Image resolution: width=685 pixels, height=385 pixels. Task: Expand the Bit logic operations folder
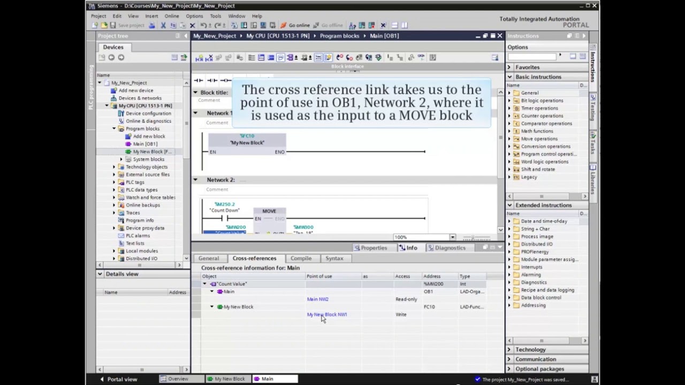click(509, 101)
